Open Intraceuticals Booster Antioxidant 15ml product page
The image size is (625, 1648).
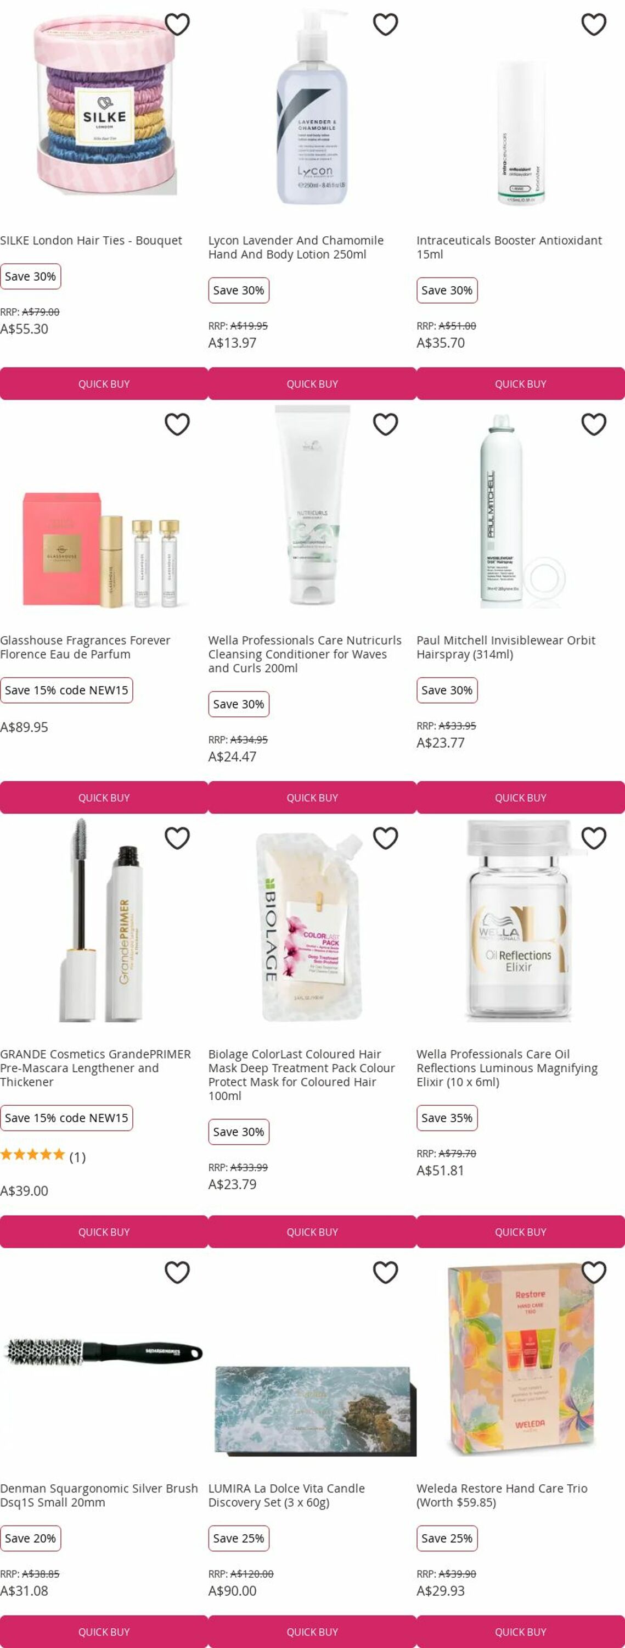point(509,247)
